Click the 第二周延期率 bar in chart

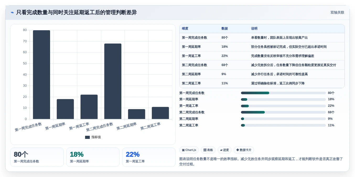coord(137,114)
